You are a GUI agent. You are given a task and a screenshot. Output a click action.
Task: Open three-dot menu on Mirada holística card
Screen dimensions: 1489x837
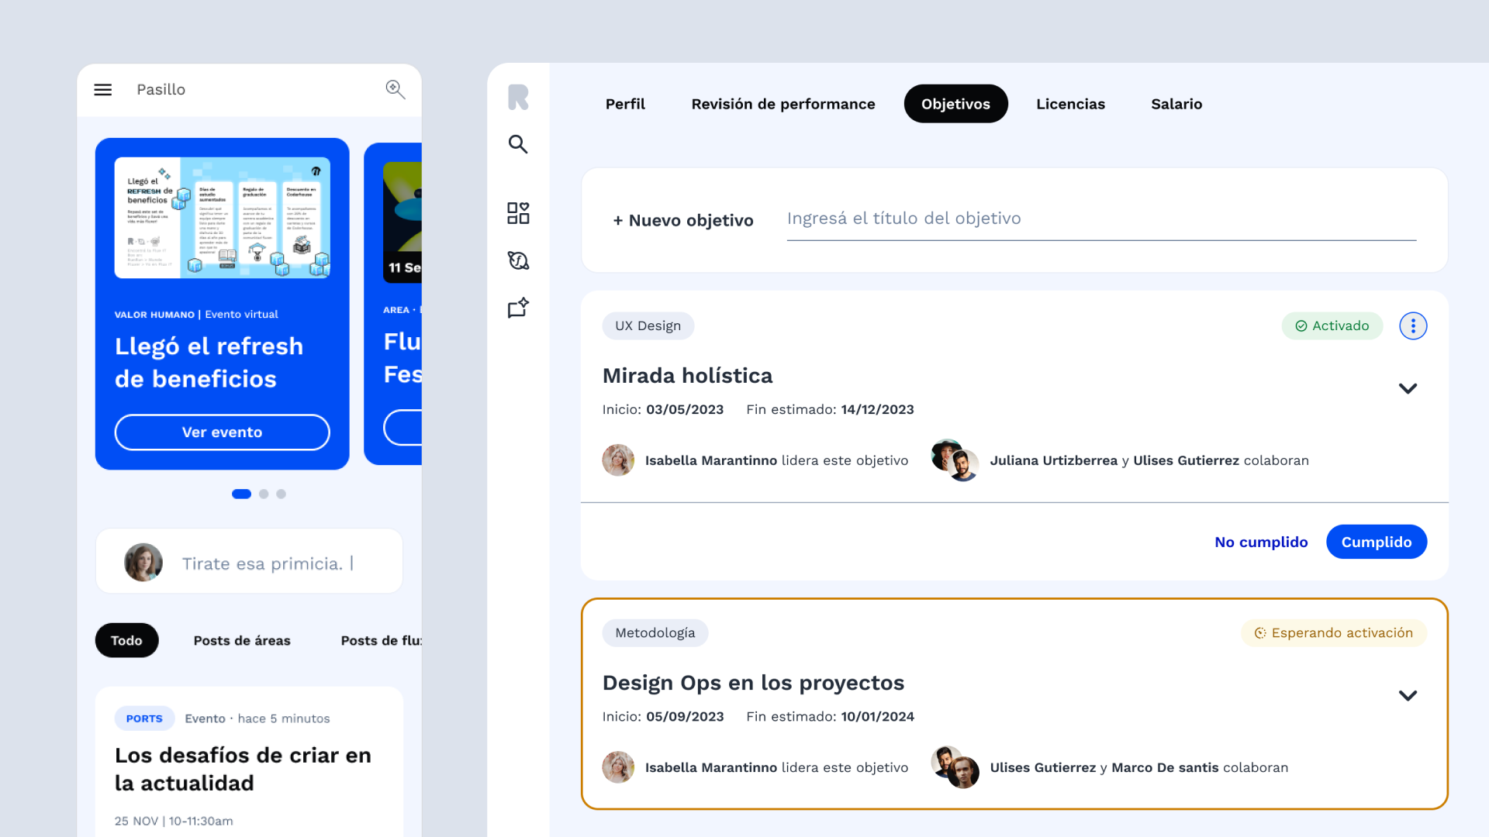[1413, 326]
